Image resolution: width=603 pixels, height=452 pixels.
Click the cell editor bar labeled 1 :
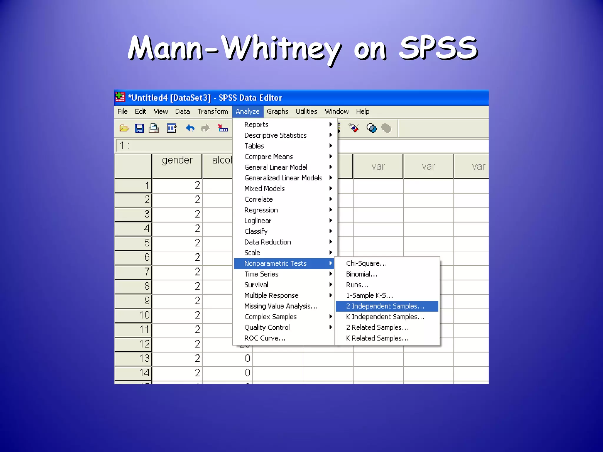coord(174,145)
